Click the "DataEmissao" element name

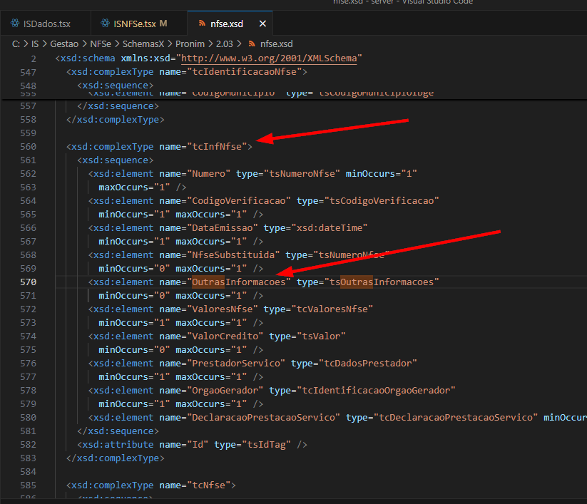pyautogui.click(x=222, y=228)
